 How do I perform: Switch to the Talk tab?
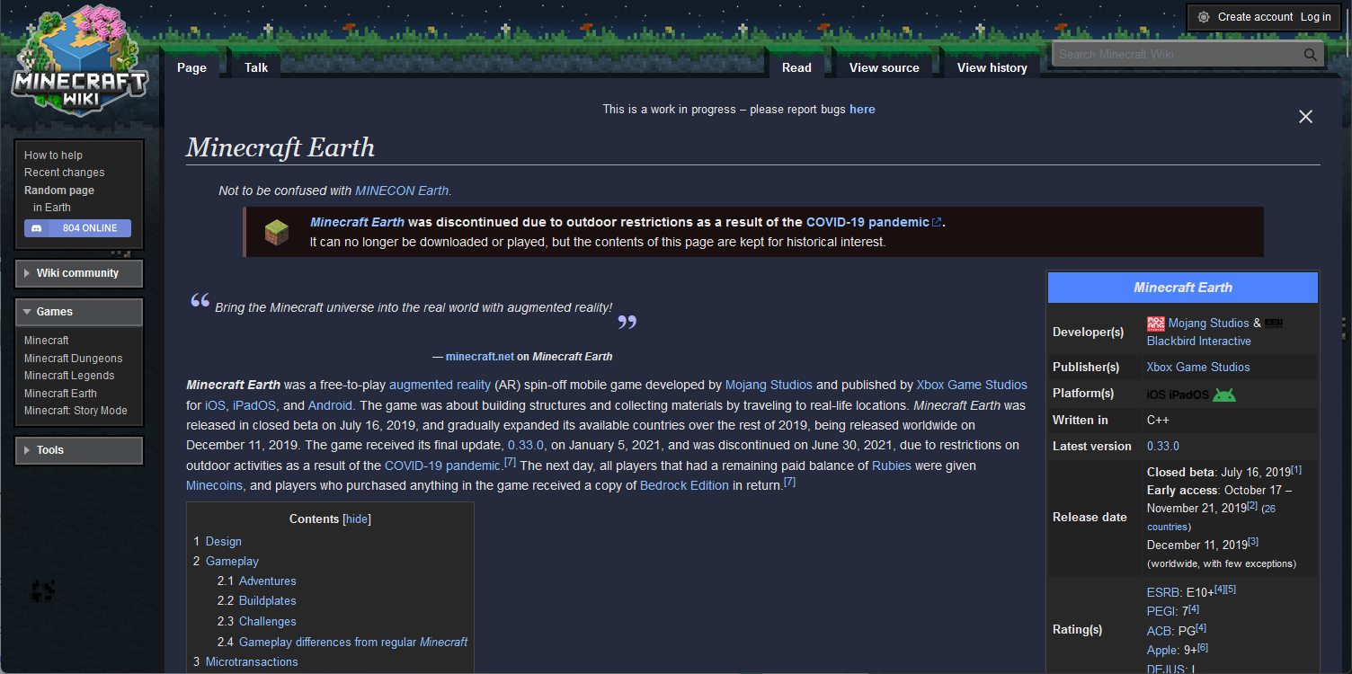click(256, 67)
